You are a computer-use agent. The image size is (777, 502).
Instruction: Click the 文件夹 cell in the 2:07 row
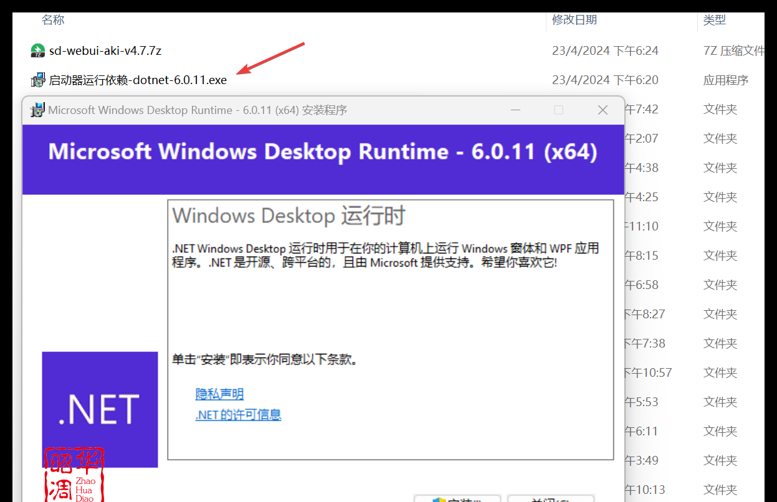pyautogui.click(x=720, y=138)
